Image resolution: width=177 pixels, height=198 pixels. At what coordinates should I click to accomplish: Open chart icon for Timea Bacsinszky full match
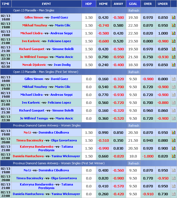[x=173, y=140]
